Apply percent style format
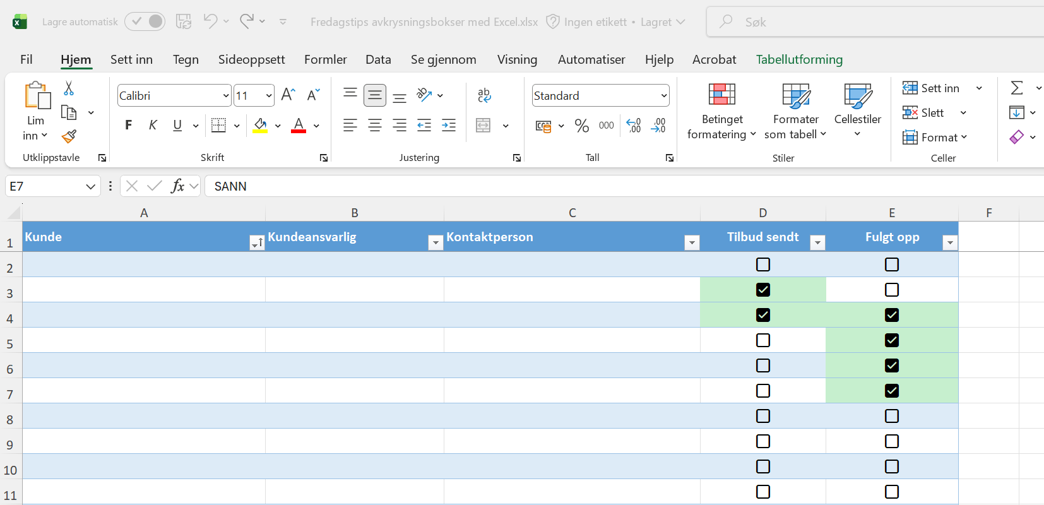 pyautogui.click(x=582, y=126)
